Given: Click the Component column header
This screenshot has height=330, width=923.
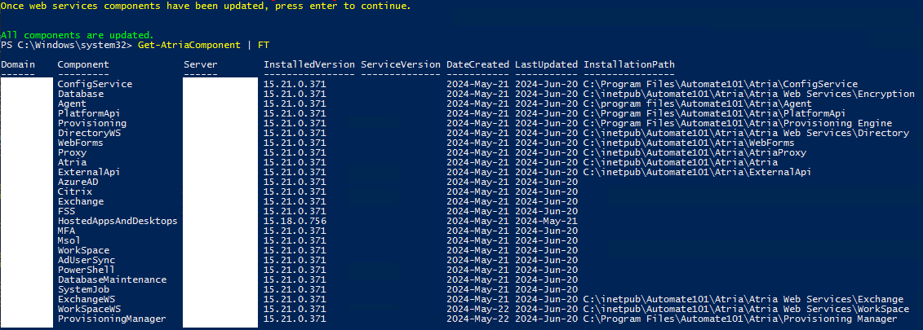Looking at the screenshot, I should (83, 64).
